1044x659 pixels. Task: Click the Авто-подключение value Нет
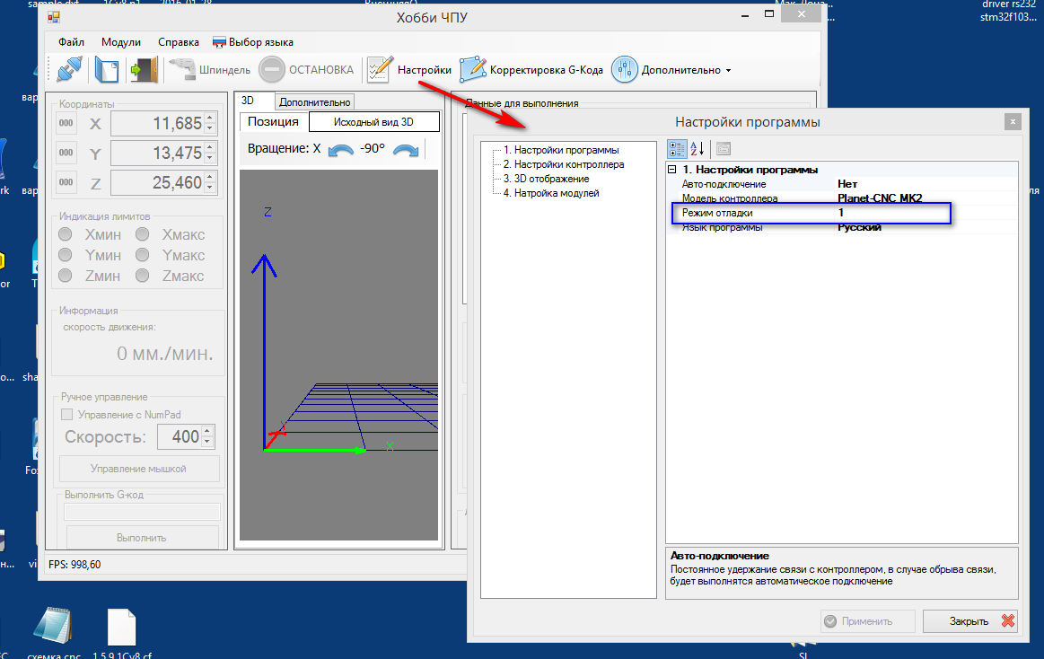coord(847,184)
